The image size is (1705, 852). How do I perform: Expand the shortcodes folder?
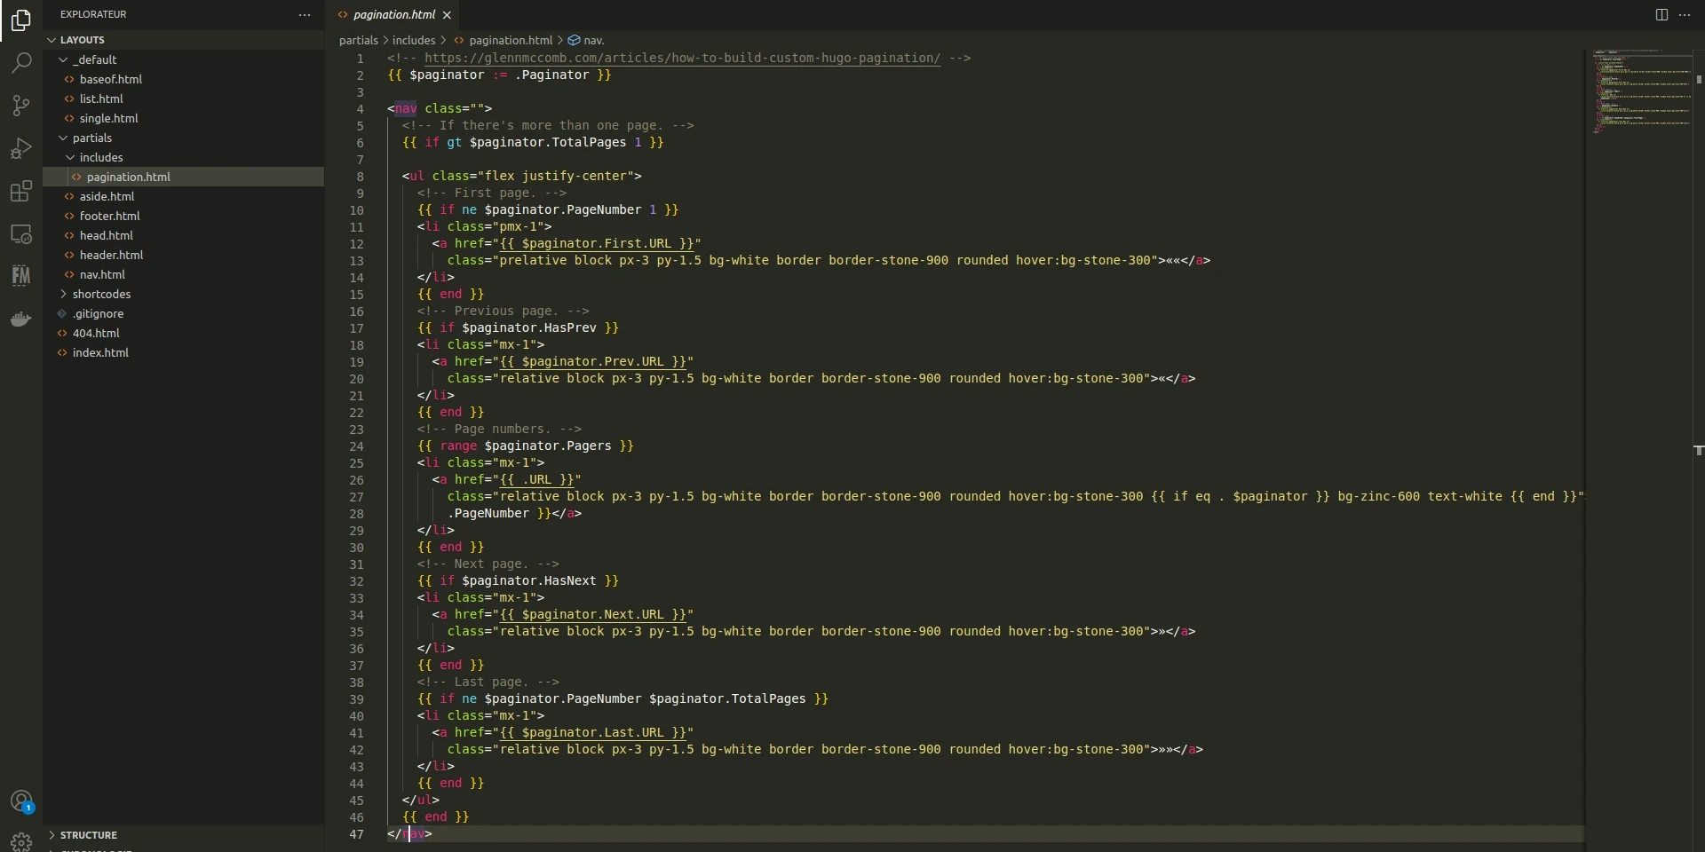[184, 294]
